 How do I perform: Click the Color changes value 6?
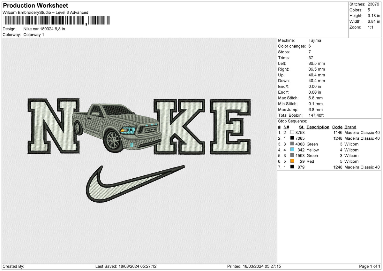pyautogui.click(x=310, y=46)
